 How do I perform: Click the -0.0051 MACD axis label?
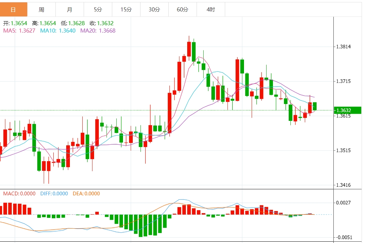click(x=343, y=237)
